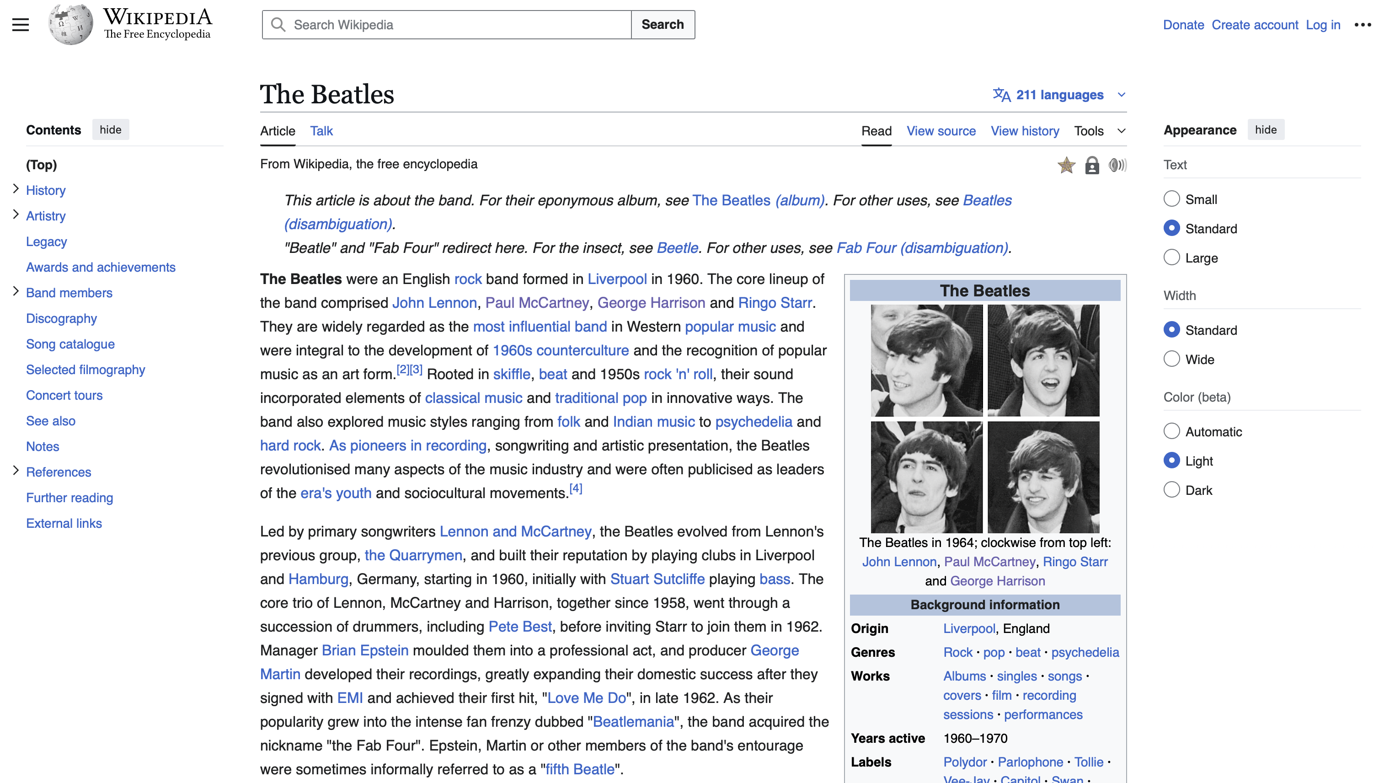Viewport: 1379px width, 783px height.
Task: Click the Appearance hide button
Action: pyautogui.click(x=1266, y=129)
